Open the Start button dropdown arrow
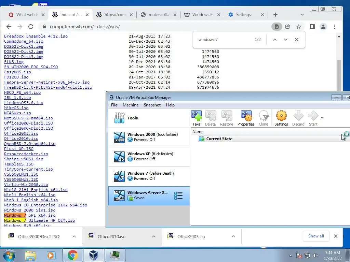Screen dimensions: 350x262 click(x=322, y=118)
